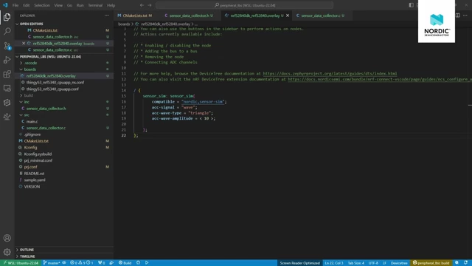Close nrf52840dk overlay in Open Editors
Image resolution: width=472 pixels, height=266 pixels.
(24, 44)
